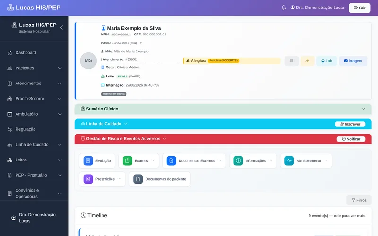Click the Sair logout button

point(360,8)
